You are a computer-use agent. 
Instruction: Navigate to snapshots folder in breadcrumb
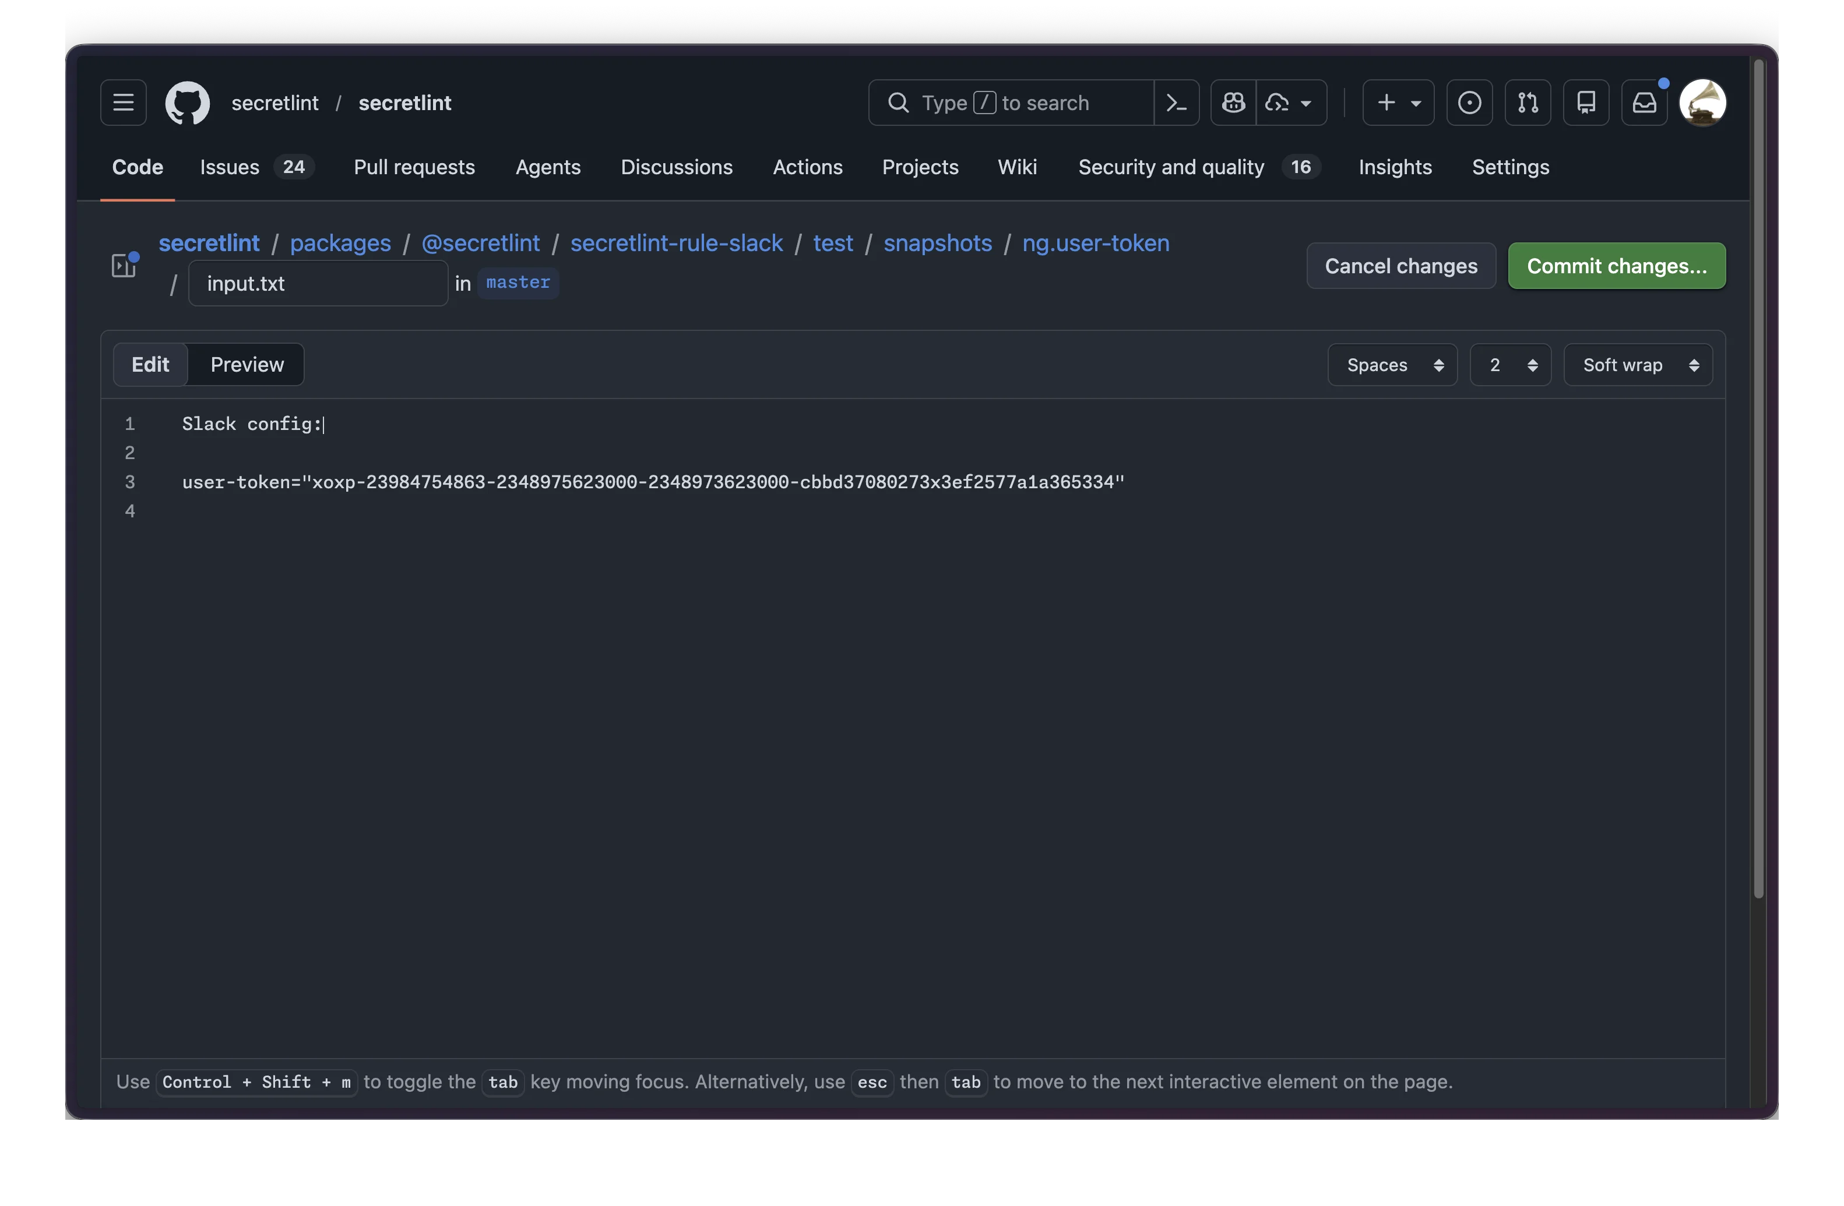click(938, 243)
